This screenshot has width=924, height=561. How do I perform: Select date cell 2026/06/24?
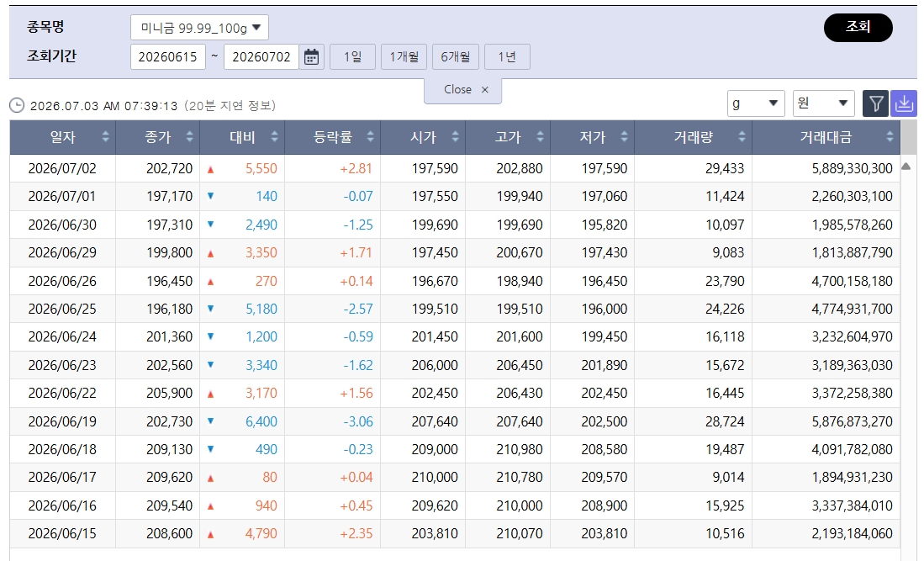pos(62,337)
